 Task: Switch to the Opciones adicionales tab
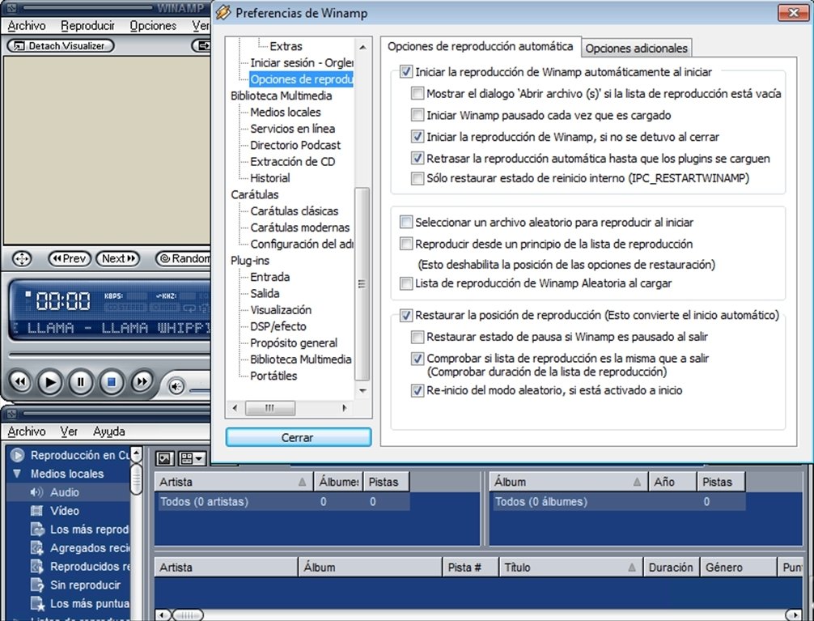coord(637,49)
